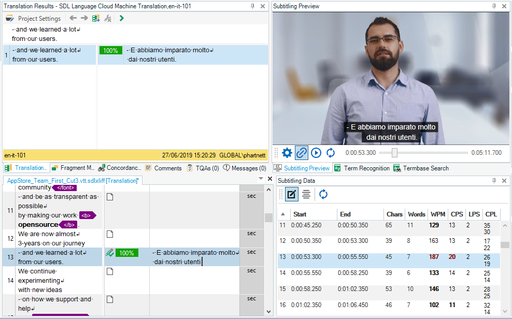512x319 pixels.
Task: Sort Subtitling Data by CPS column
Action: click(x=457, y=214)
